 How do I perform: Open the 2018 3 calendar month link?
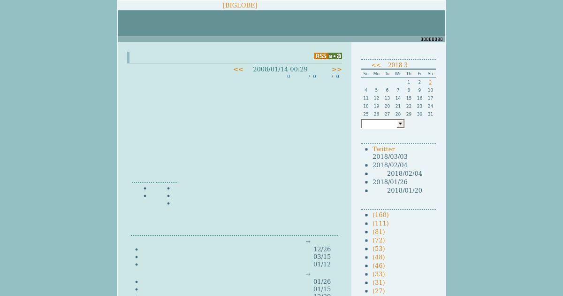click(x=398, y=65)
